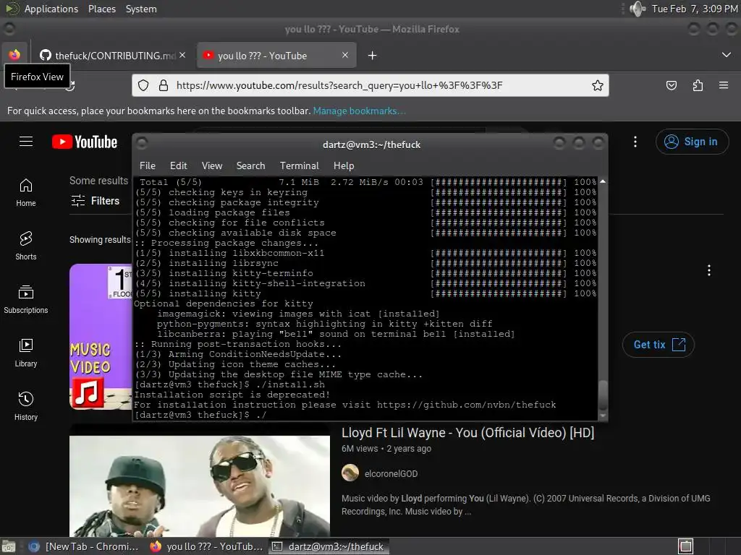Click terminal scrollbar down arrow
This screenshot has width=741, height=555.
pos(603,416)
